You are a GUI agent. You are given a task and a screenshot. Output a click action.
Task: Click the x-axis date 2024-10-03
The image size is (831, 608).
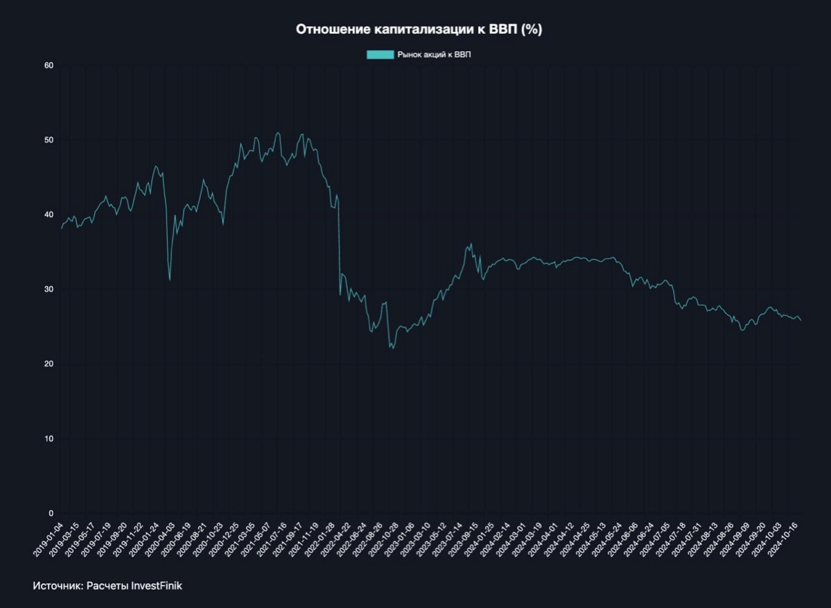(765, 539)
